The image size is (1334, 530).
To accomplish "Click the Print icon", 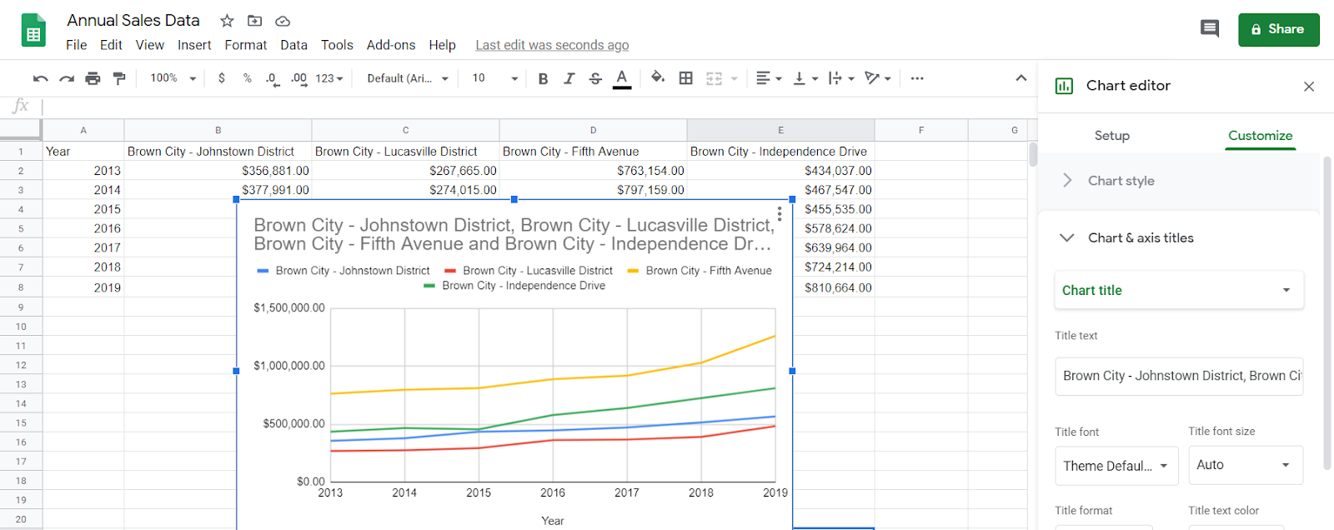I will coord(93,78).
